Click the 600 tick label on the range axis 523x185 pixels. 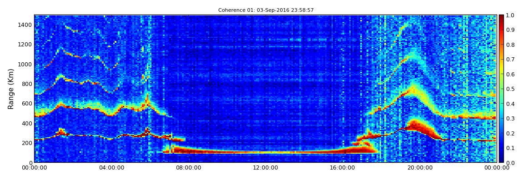pos(27,103)
